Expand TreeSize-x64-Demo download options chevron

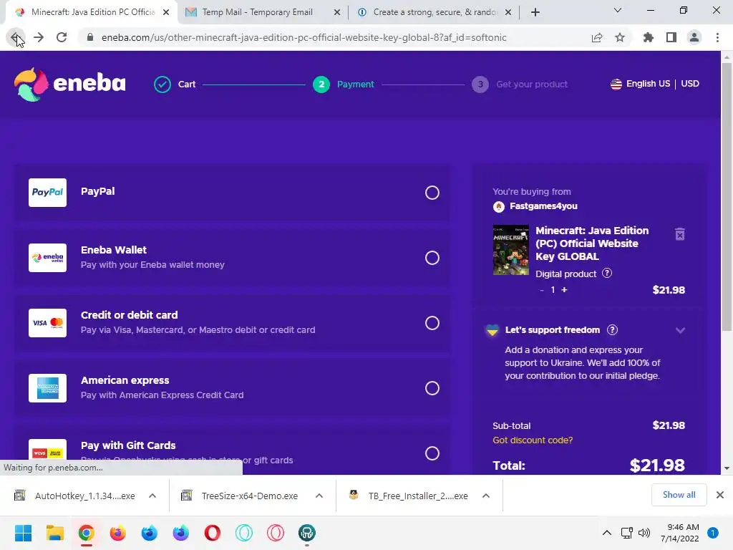click(x=319, y=496)
